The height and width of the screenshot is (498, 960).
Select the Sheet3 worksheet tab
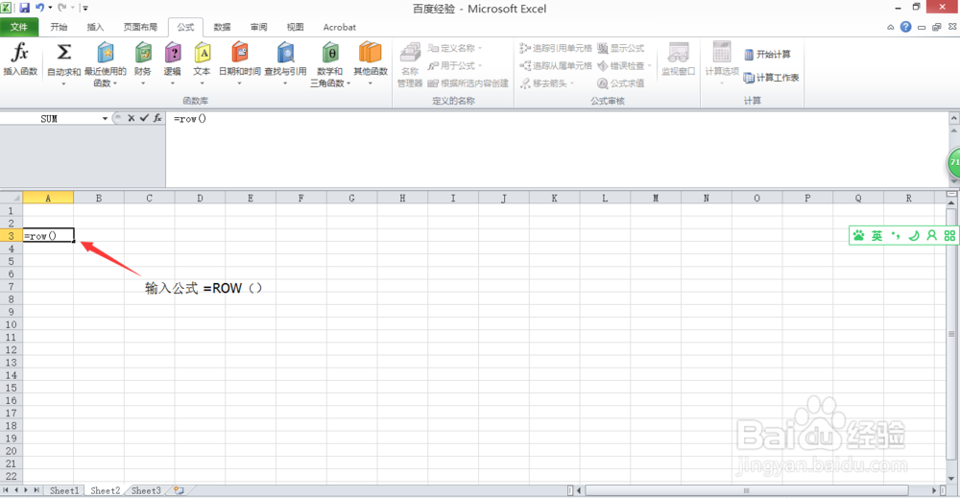pos(146,490)
